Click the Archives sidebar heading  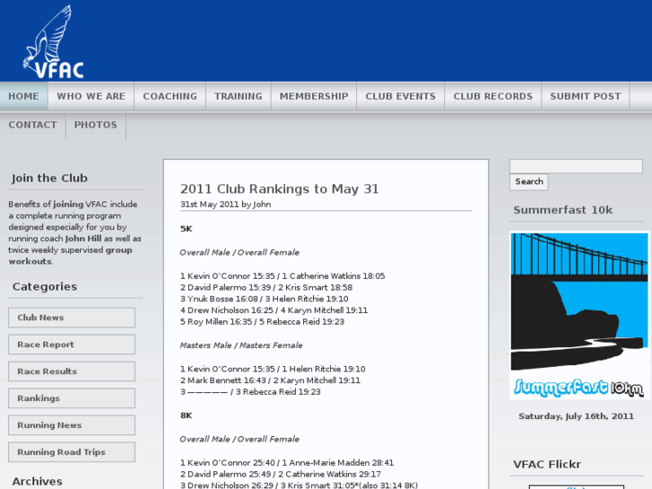[x=37, y=481]
